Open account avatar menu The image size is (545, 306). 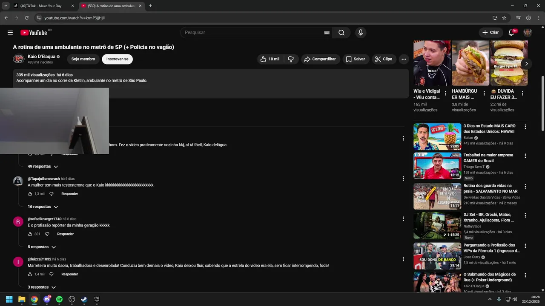(x=528, y=33)
